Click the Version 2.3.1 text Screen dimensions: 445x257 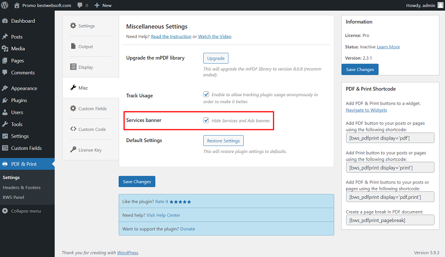(x=358, y=58)
